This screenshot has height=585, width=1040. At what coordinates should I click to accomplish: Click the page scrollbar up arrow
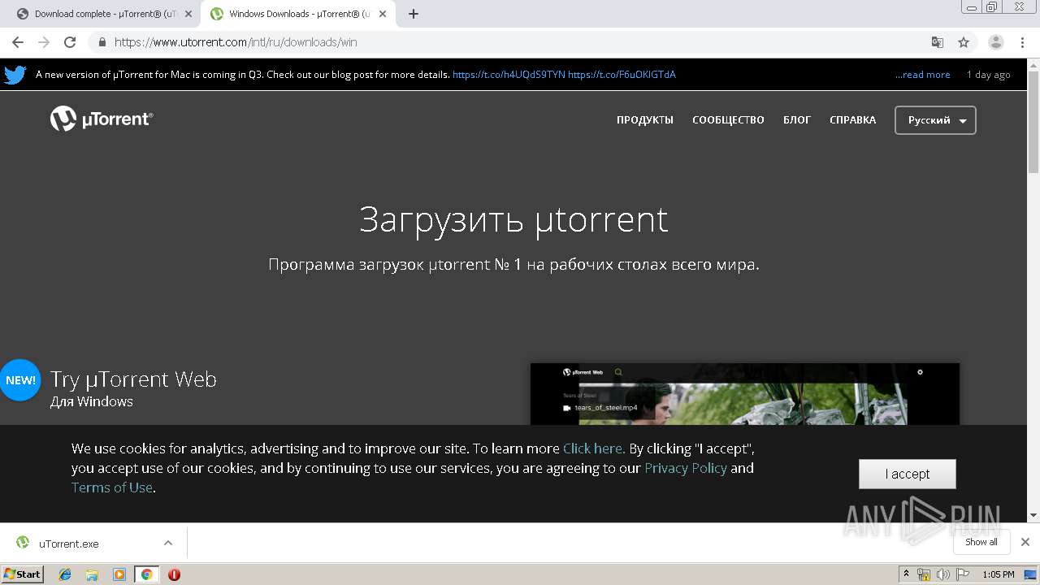[1033, 65]
